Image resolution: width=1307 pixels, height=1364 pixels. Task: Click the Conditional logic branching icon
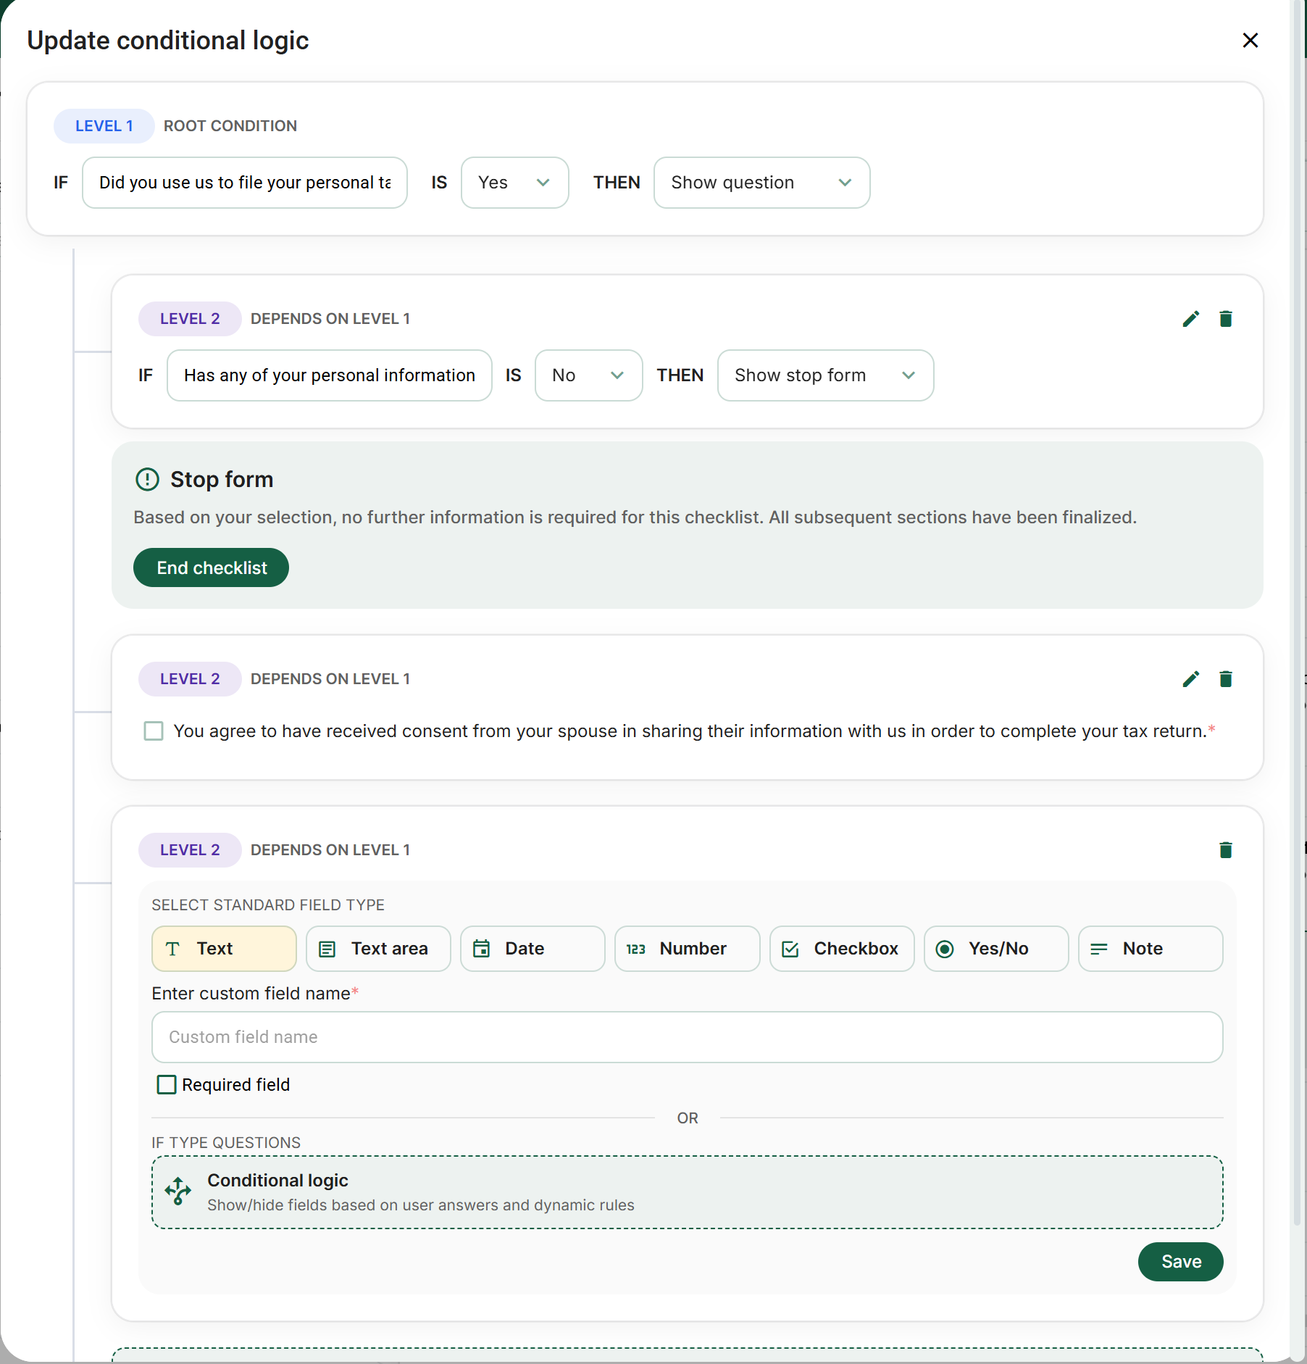tap(178, 1191)
